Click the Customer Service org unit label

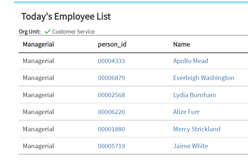coord(73,31)
